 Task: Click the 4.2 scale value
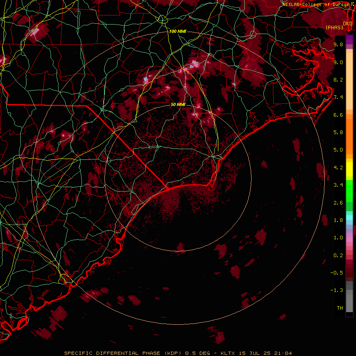pyautogui.click(x=338, y=168)
